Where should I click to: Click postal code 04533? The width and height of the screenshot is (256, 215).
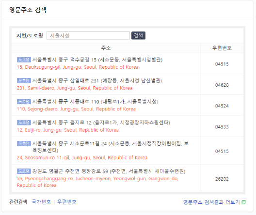(x=222, y=127)
